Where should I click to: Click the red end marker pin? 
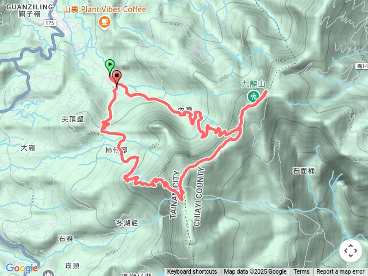coord(117,78)
